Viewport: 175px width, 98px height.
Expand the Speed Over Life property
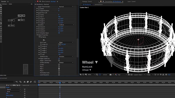coord(37,13)
